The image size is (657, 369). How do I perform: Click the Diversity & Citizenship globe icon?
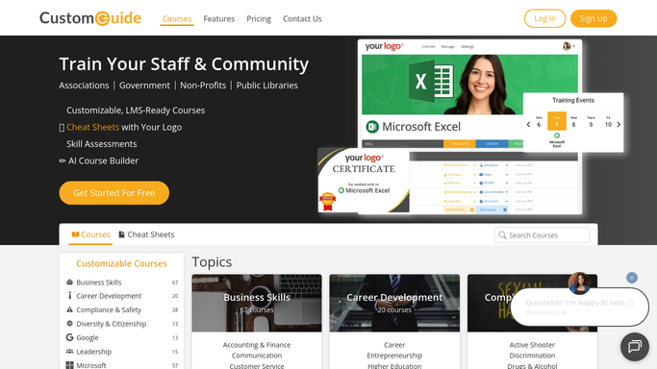pos(69,324)
